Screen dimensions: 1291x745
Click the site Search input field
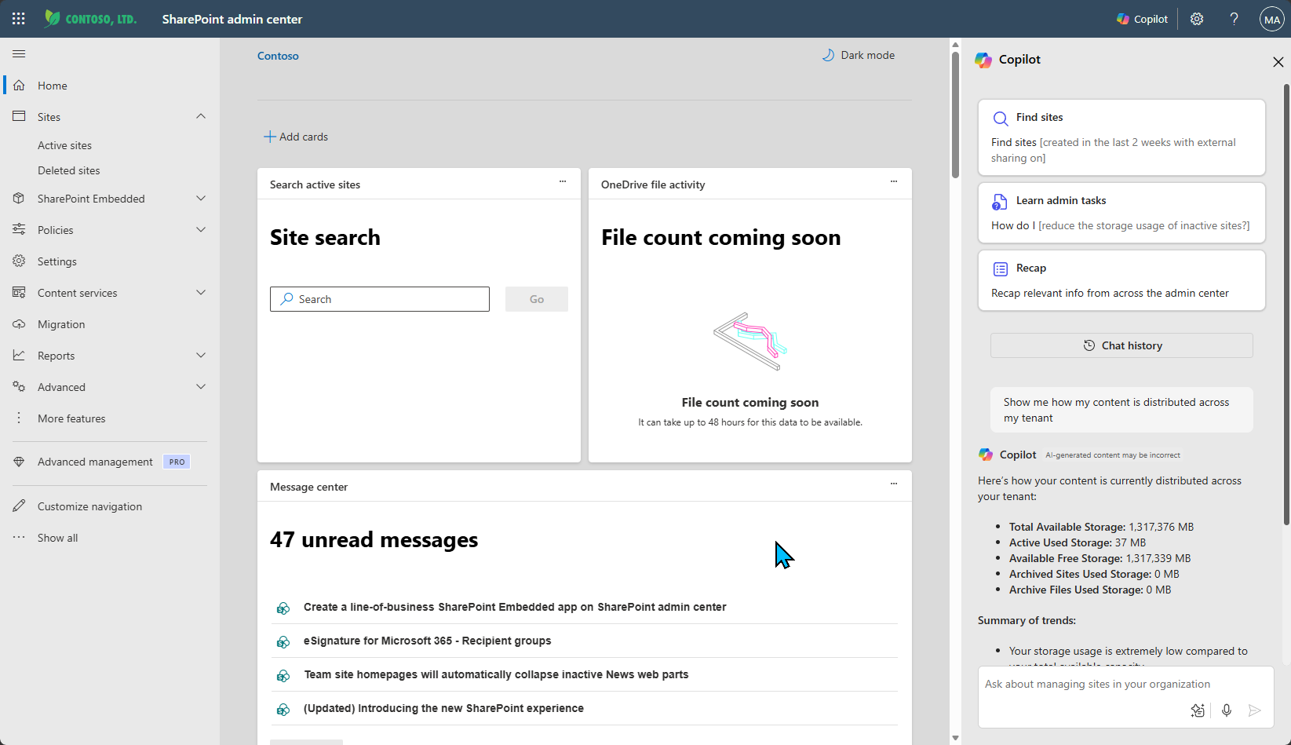coord(380,299)
